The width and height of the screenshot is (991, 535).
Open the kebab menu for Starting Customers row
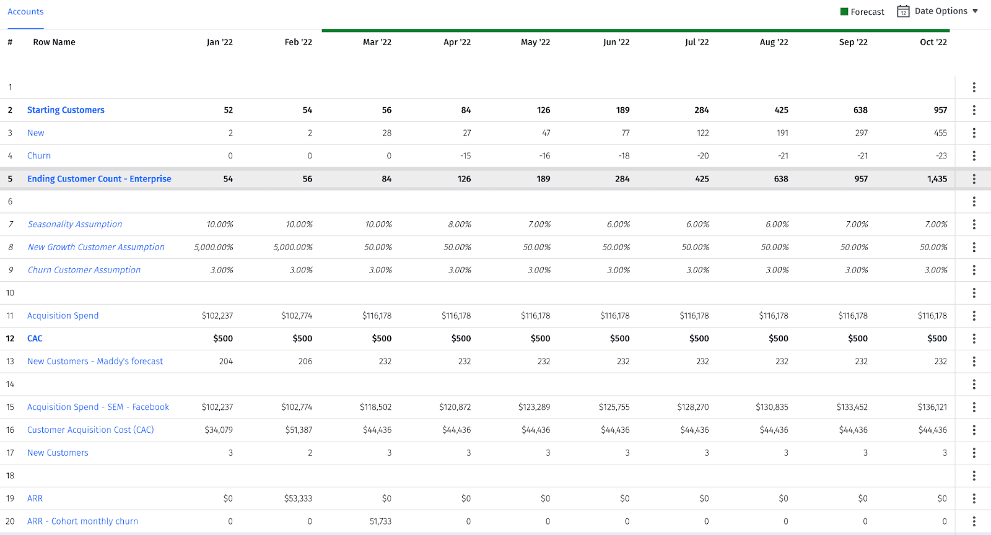pyautogui.click(x=974, y=110)
